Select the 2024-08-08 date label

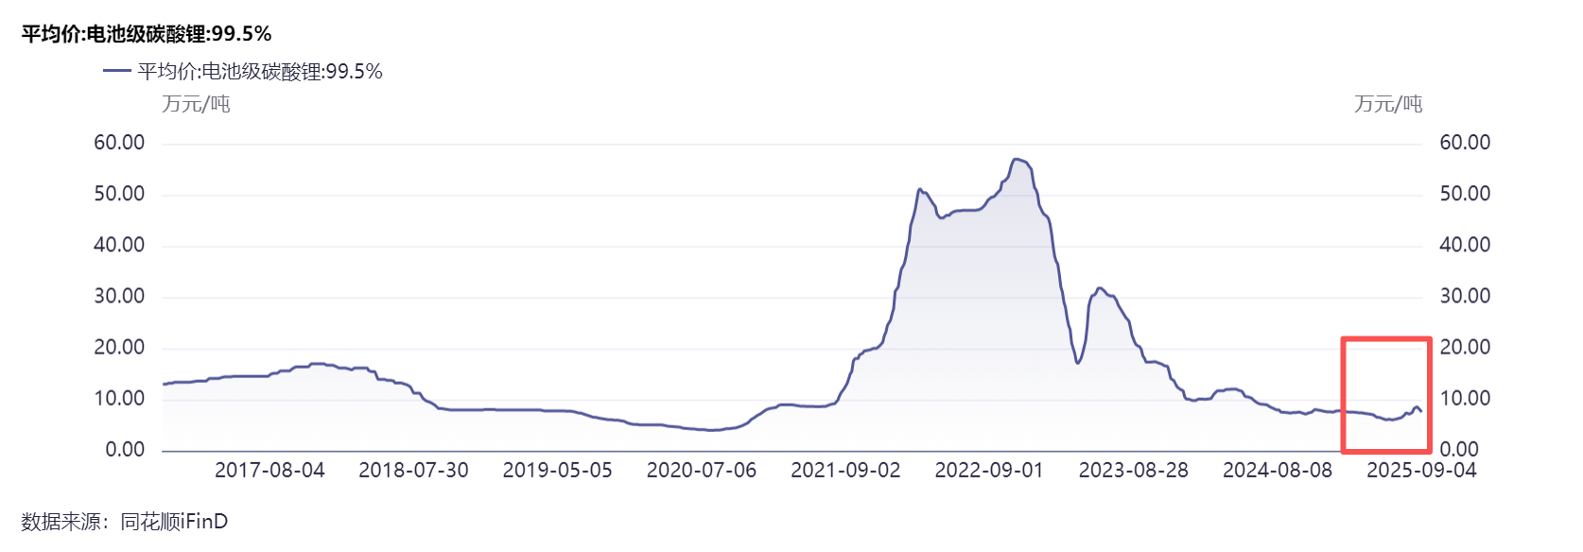coord(1277,471)
